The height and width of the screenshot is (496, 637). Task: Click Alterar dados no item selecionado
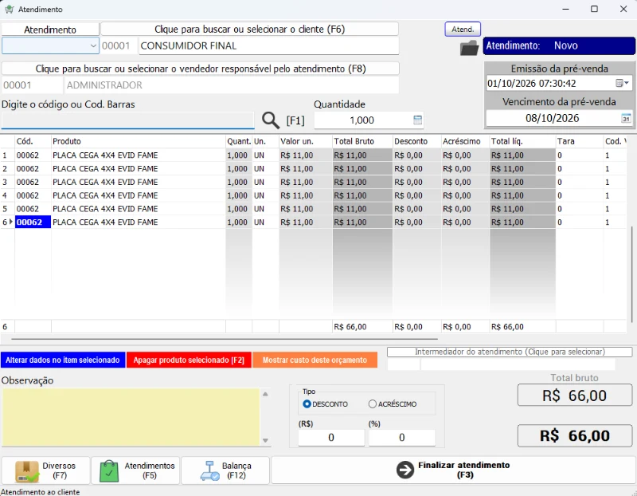[x=63, y=360]
